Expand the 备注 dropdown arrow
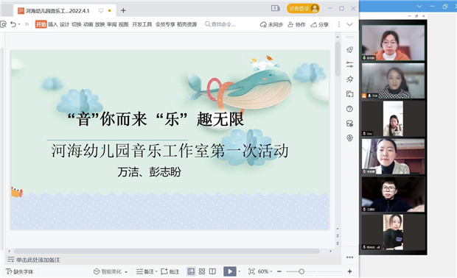This screenshot has width=457, height=278. coord(156,271)
